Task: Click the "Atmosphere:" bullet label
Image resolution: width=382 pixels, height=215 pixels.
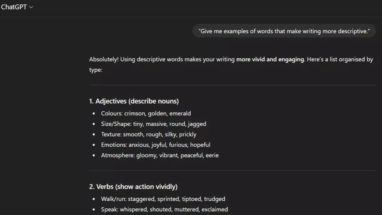Action: point(118,155)
